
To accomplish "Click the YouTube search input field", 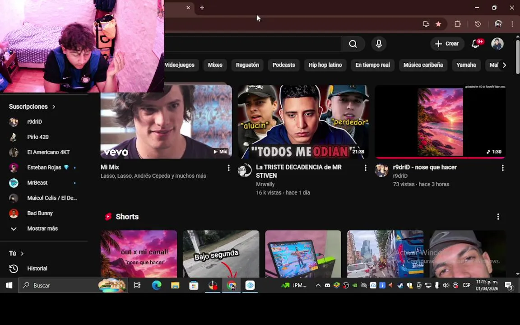I will point(252,44).
